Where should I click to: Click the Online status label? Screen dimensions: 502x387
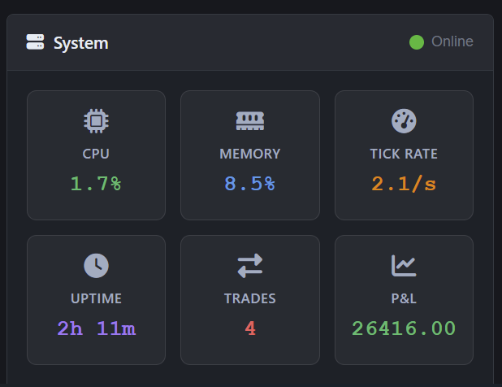point(452,41)
